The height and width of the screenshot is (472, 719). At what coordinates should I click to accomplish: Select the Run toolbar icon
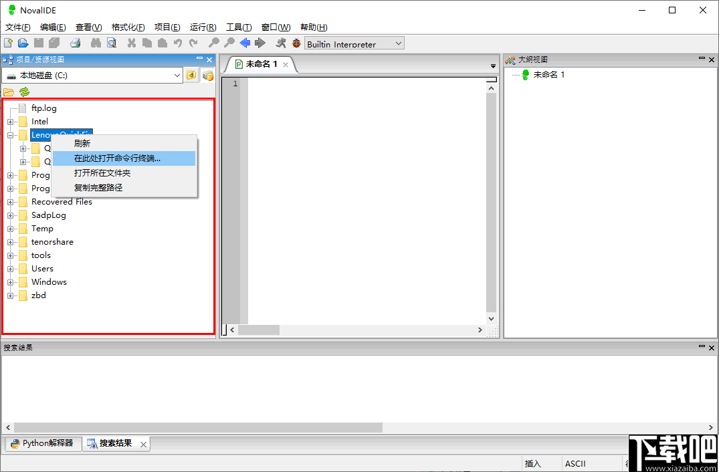pyautogui.click(x=281, y=43)
